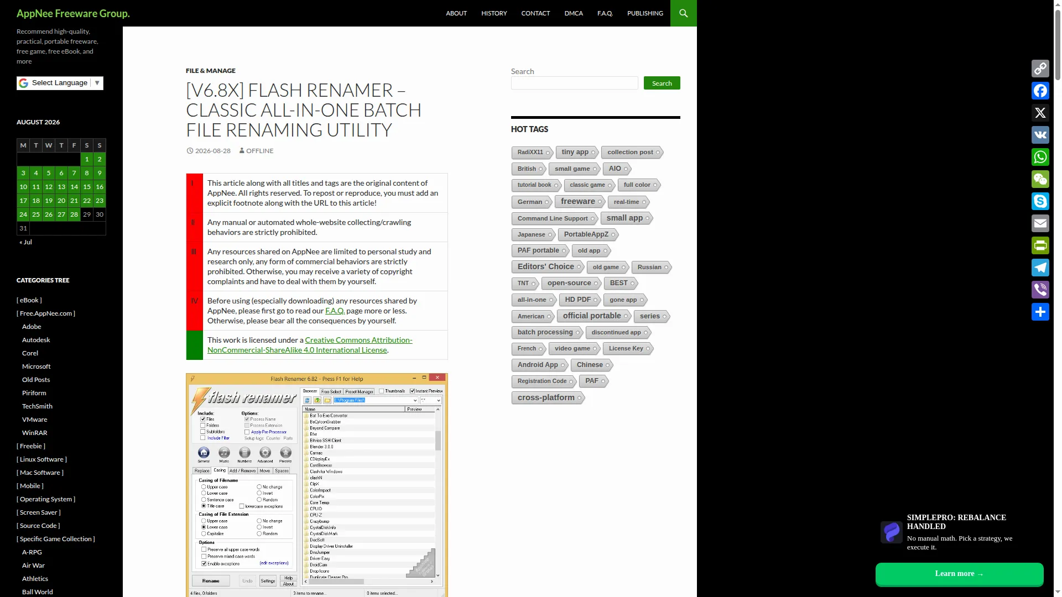Follow the F.A.Q. link in the notice

click(335, 311)
